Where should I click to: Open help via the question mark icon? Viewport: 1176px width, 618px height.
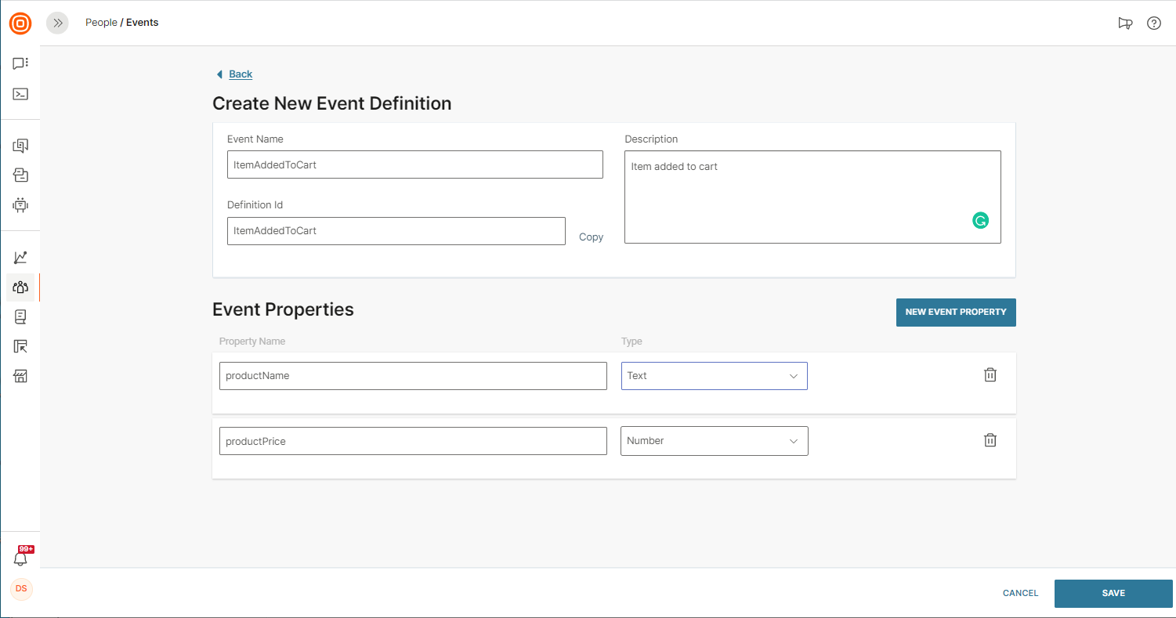point(1154,23)
